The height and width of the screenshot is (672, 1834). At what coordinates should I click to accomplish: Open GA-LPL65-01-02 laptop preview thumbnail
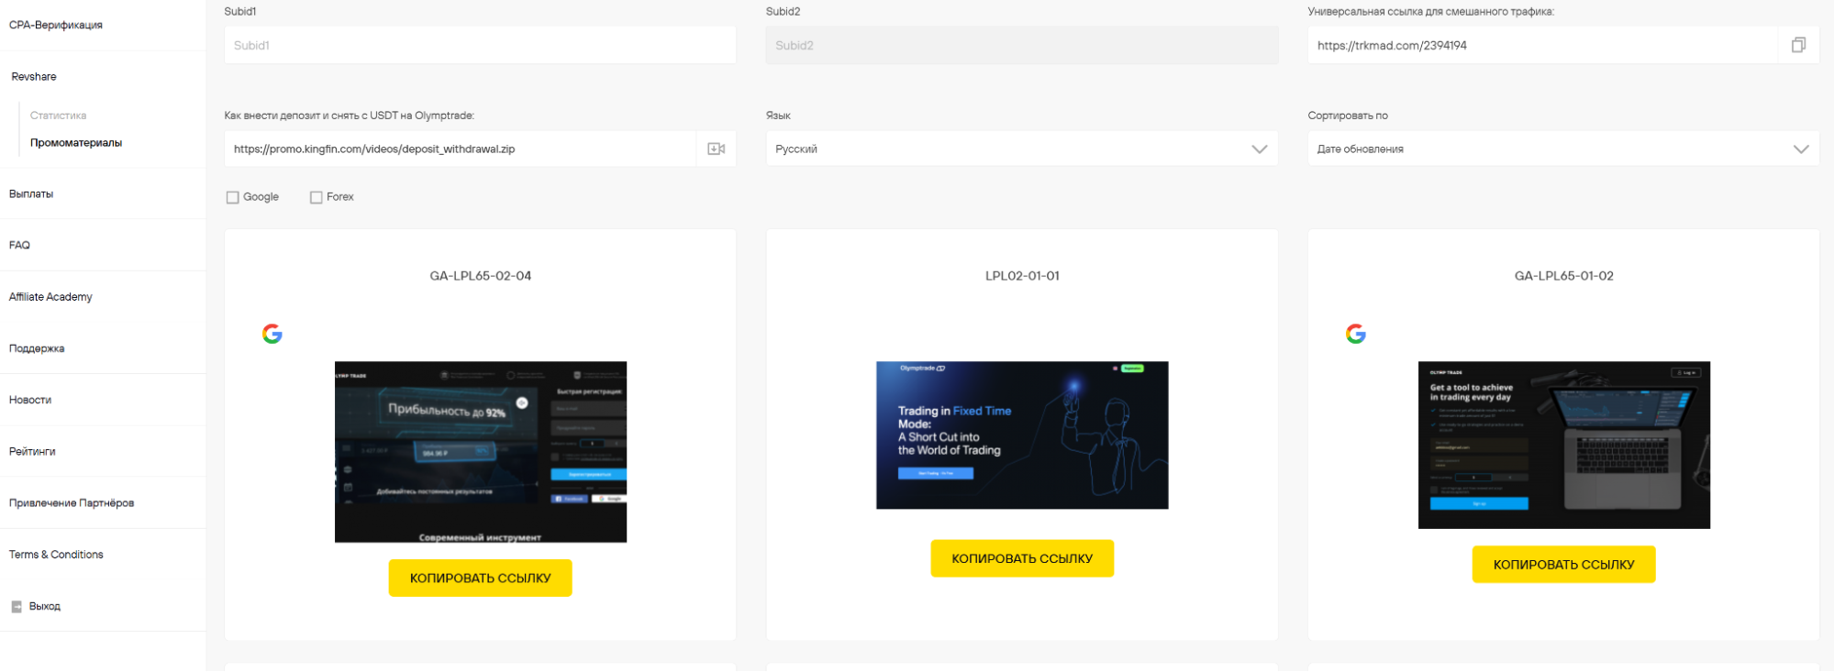1564,445
